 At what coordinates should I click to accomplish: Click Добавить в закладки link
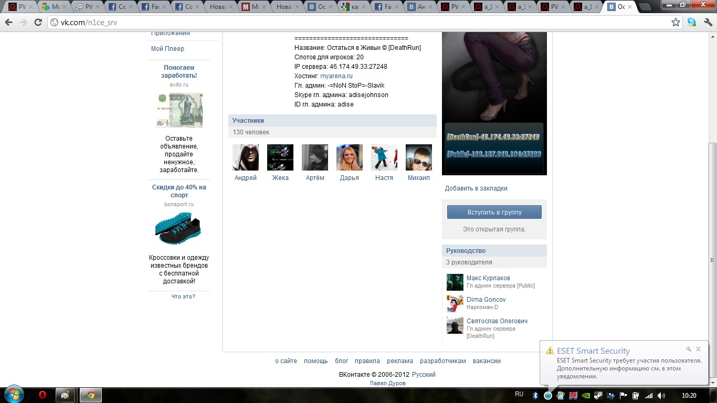(x=476, y=188)
